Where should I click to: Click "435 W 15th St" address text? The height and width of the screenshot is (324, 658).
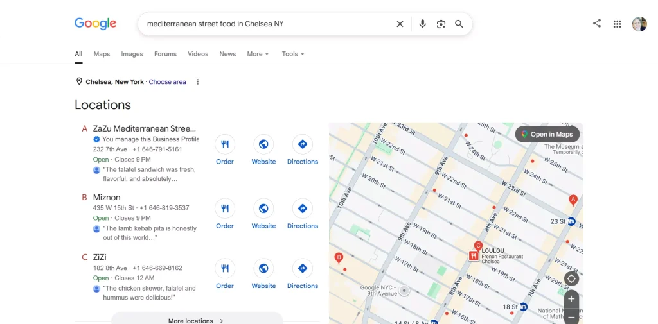(x=114, y=208)
